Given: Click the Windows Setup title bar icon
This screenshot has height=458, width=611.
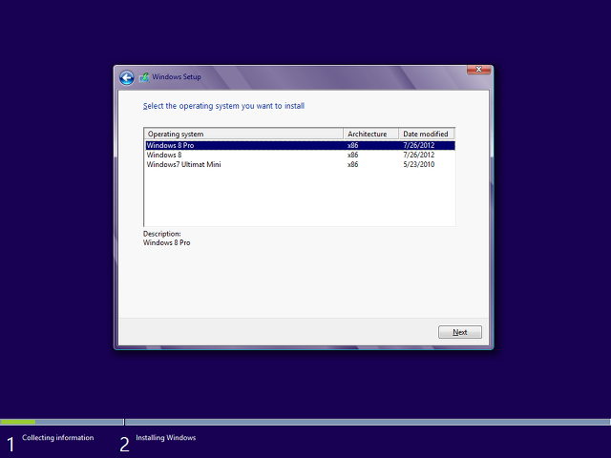Looking at the screenshot, I should 144,77.
